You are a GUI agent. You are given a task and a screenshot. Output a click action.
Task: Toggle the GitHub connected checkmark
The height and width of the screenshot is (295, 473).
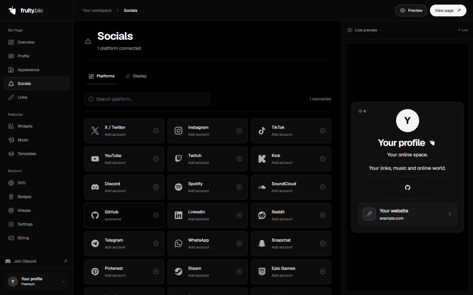point(156,215)
